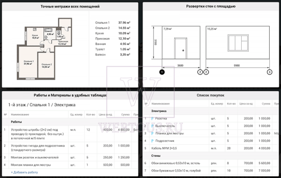Screen dimensions: 281x178
Task: Click the Сумма column header in shopping list
Action: tap(266, 104)
